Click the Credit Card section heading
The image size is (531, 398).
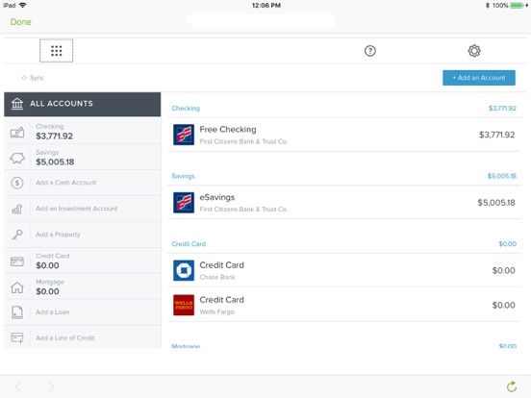(189, 244)
